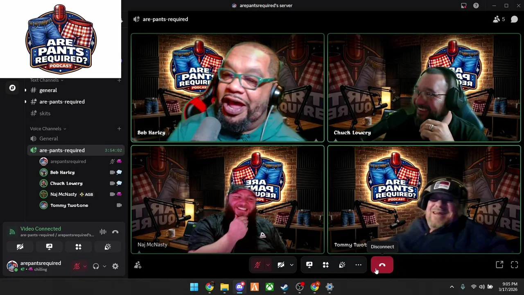Open User Settings gear icon
524x295 pixels.
[x=115, y=266]
